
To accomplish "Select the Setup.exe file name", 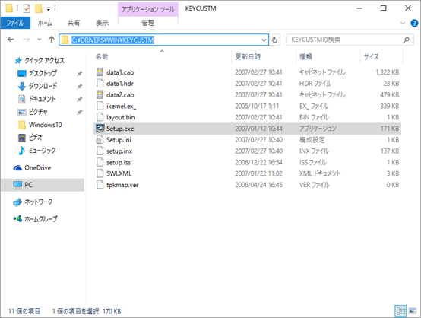I will 120,129.
